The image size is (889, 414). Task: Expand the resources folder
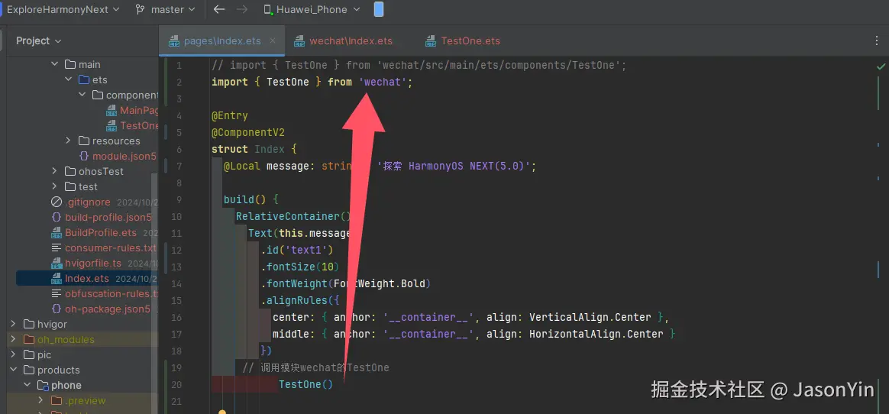click(x=69, y=141)
